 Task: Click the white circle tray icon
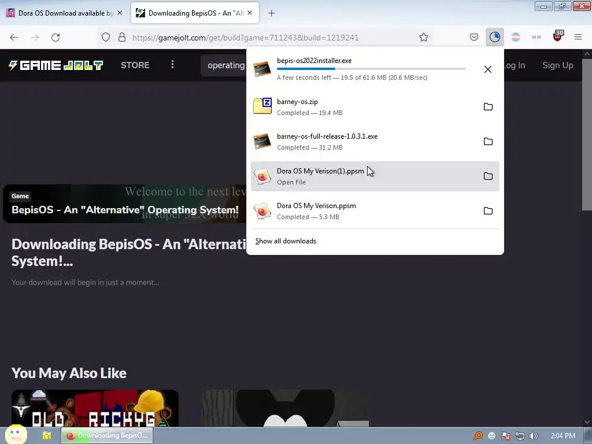491,436
